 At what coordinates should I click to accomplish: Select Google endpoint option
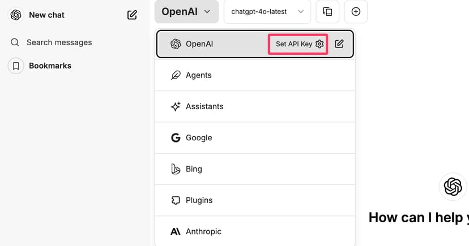point(199,137)
